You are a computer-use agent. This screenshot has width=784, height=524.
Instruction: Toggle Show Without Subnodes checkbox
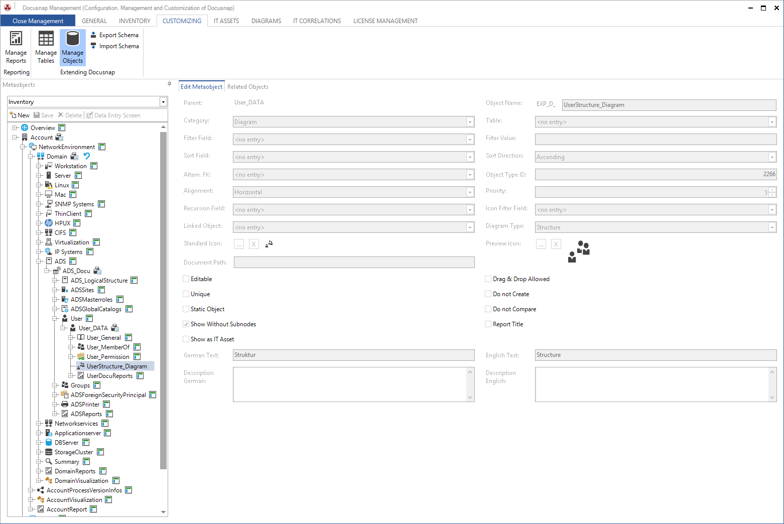(x=186, y=324)
